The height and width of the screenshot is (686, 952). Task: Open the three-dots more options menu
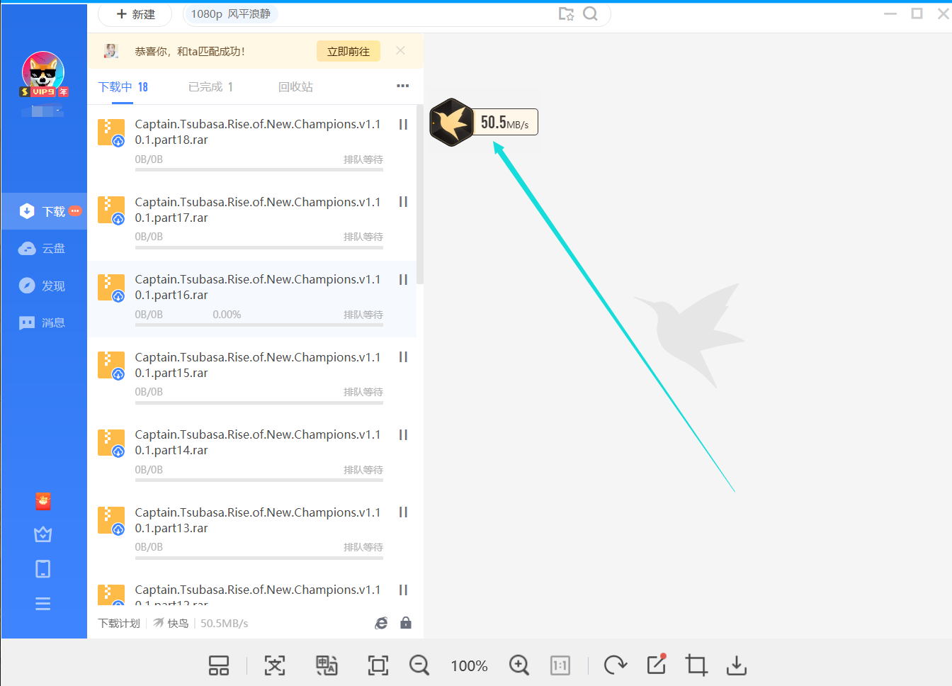tap(402, 86)
